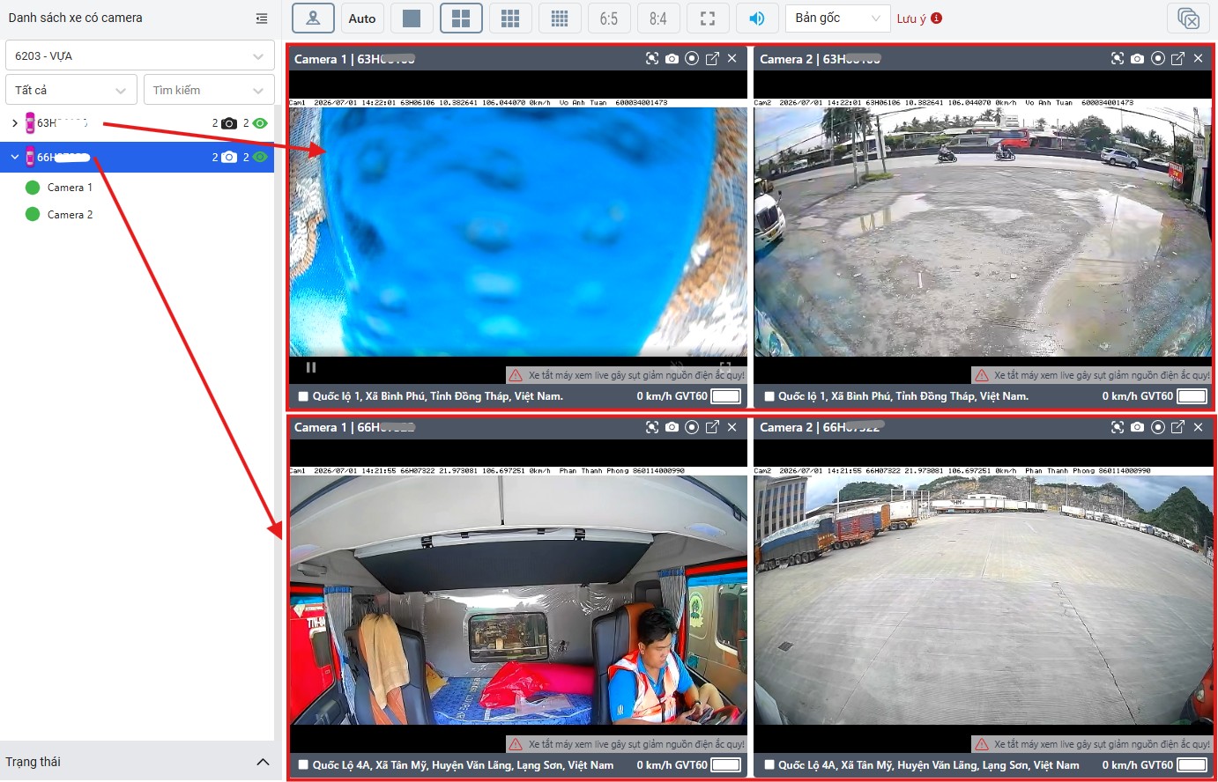Screen dimensions: 1218x782
Task: Switch to 4x4 grid layout
Action: click(x=560, y=18)
